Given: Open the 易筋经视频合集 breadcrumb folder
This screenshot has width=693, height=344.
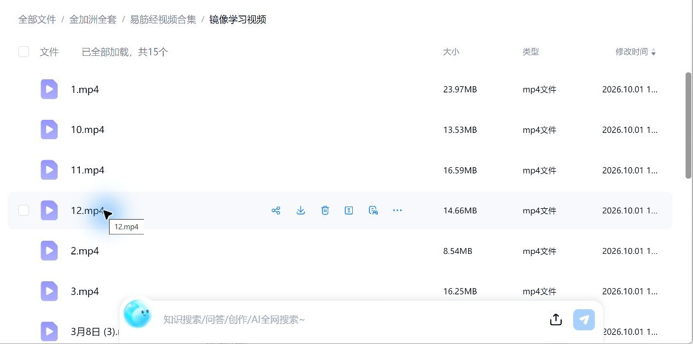Looking at the screenshot, I should [x=163, y=19].
